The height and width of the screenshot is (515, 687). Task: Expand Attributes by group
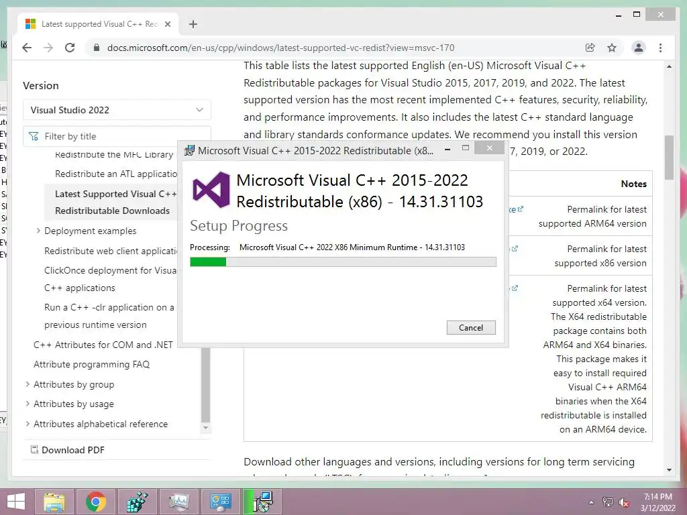tap(28, 384)
